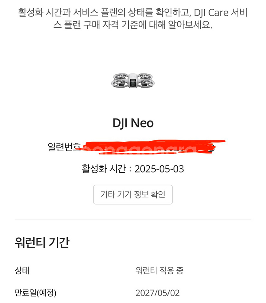
Task: Select the activation date 2025-05-03
Action: click(159, 169)
